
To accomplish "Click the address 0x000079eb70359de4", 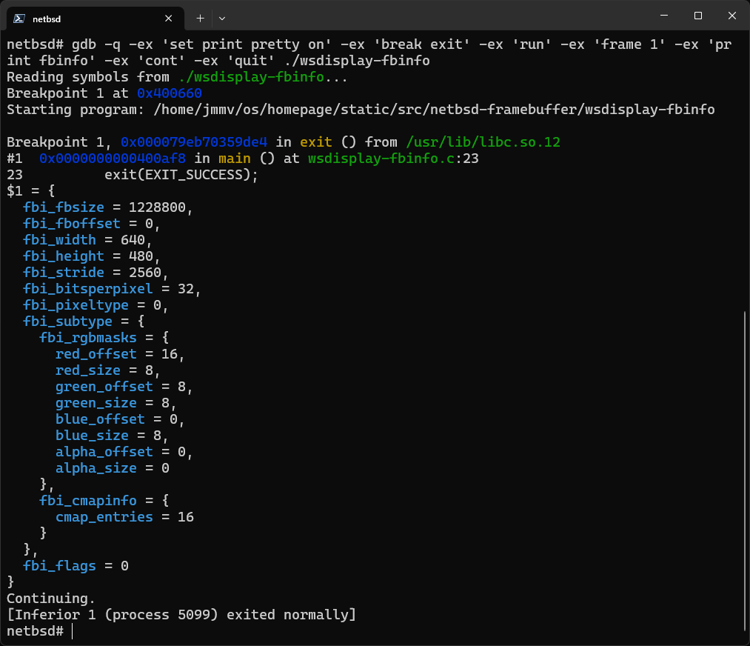I will [x=194, y=142].
